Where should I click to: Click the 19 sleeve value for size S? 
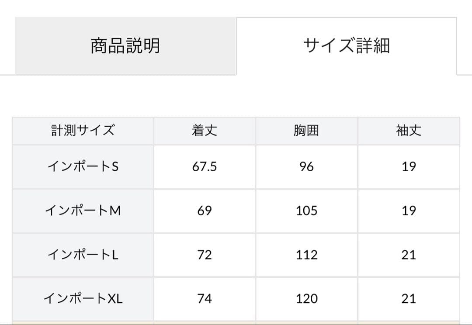(408, 166)
